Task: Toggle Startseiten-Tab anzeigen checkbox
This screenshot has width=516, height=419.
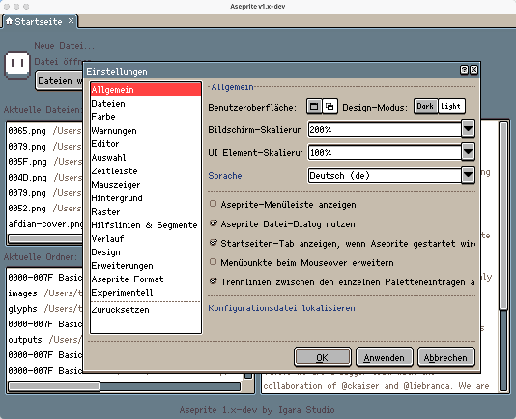Action: (x=213, y=243)
